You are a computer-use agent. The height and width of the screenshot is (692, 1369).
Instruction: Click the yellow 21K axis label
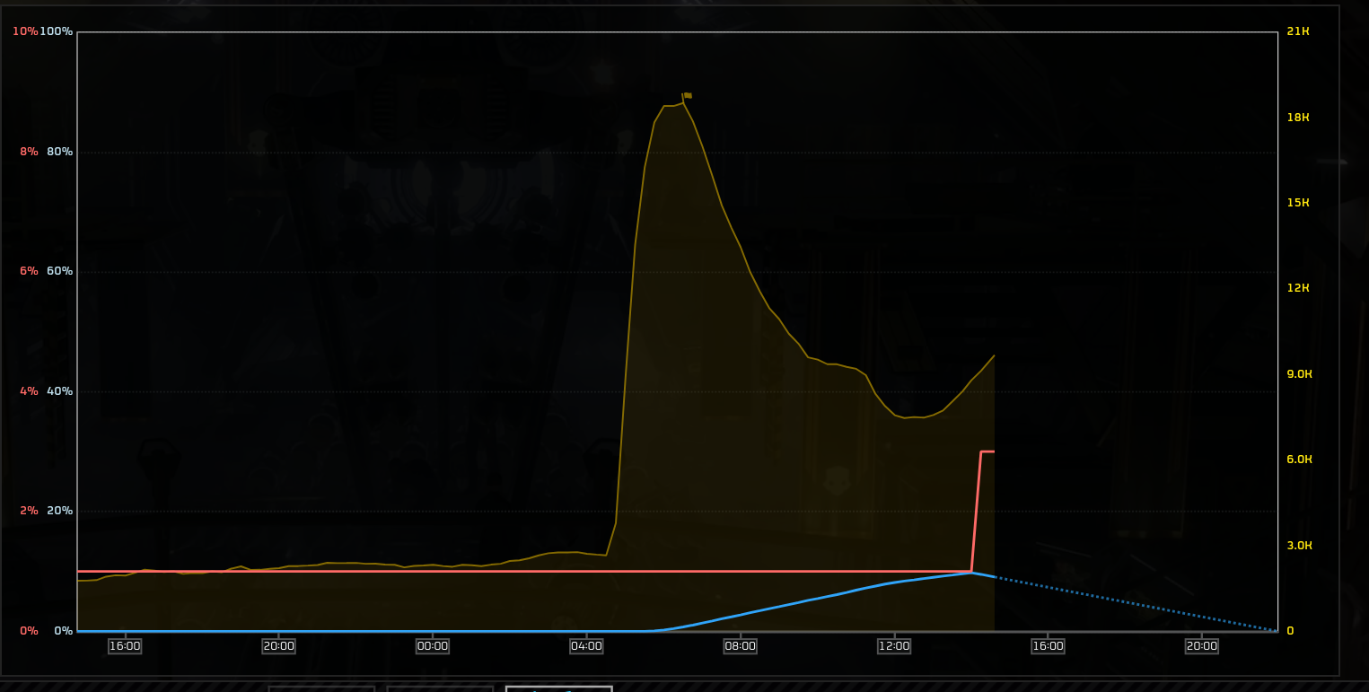(1298, 31)
